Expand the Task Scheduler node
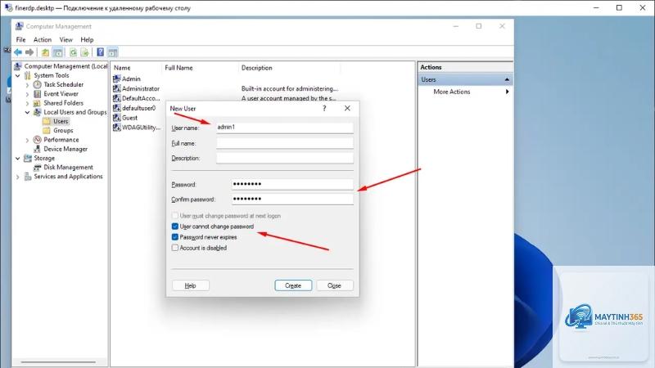The width and height of the screenshot is (655, 368). coord(28,85)
